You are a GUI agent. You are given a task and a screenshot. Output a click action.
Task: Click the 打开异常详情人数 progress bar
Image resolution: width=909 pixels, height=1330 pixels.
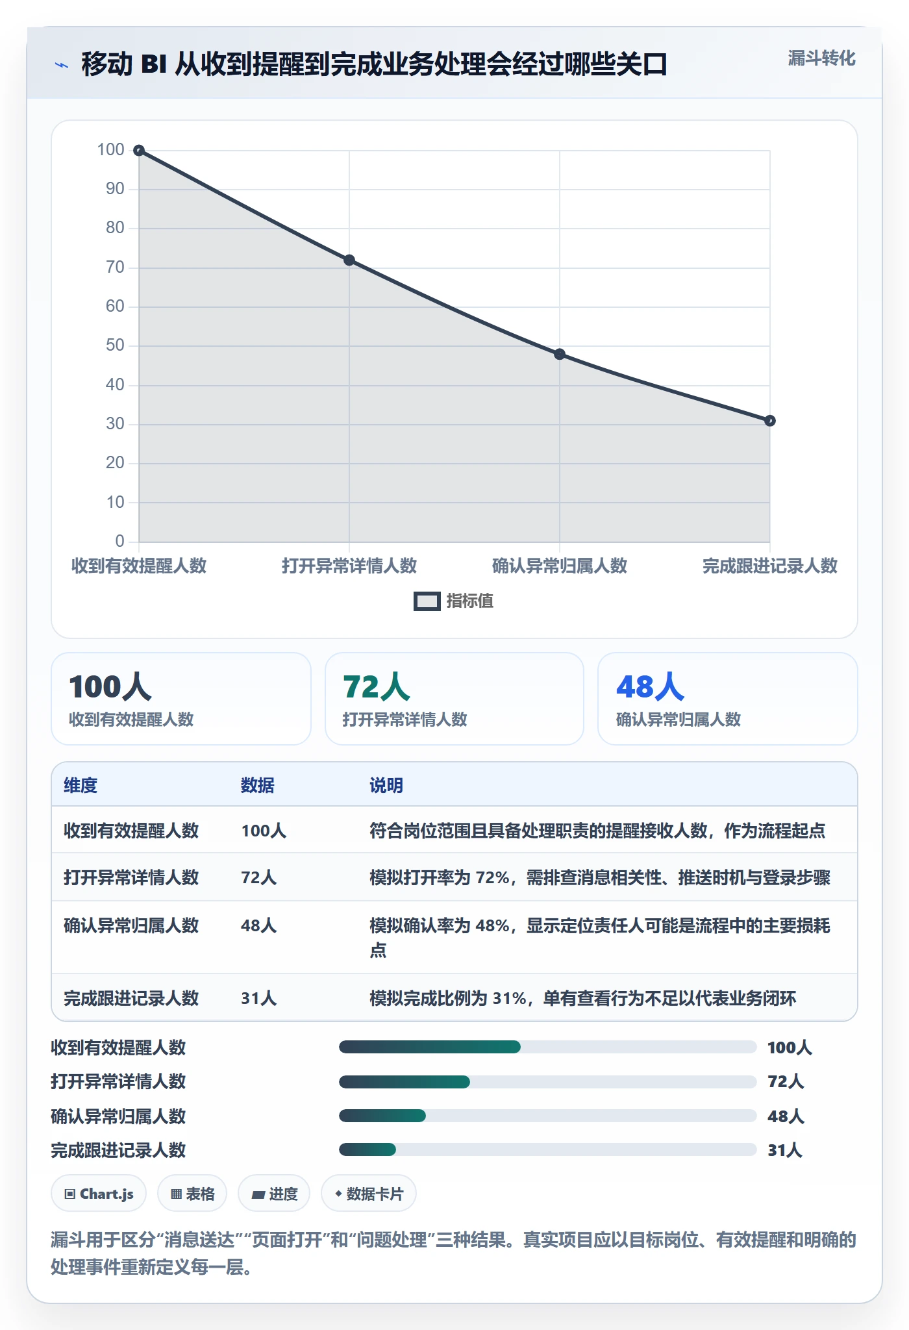pyautogui.click(x=547, y=1082)
